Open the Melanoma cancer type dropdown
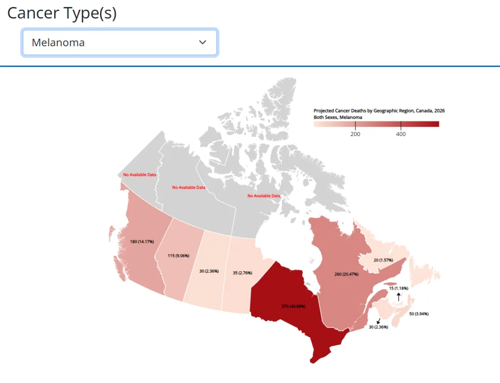Viewport: 500px width, 383px height. (x=119, y=43)
